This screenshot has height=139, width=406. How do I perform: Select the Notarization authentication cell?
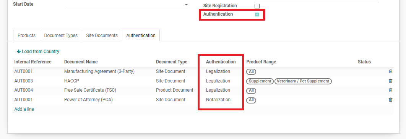[x=218, y=100]
